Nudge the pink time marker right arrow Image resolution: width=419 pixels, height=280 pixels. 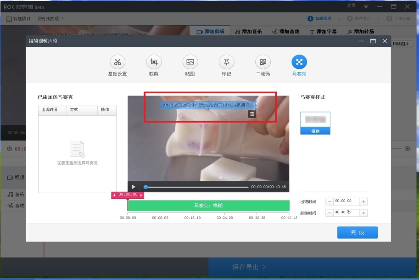pos(141,195)
